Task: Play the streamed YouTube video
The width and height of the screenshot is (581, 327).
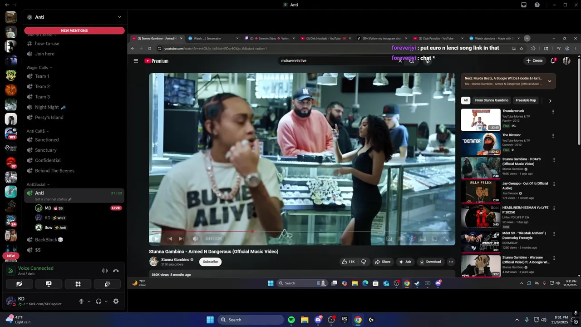Action: point(157,238)
